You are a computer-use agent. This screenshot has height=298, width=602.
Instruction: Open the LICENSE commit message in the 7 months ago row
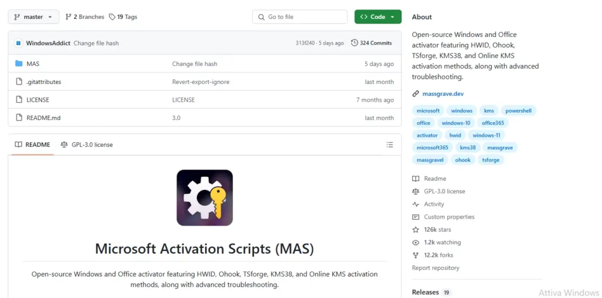pos(183,100)
